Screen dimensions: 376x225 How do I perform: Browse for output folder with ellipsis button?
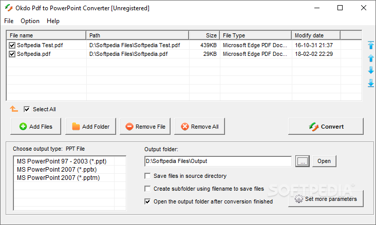303,161
